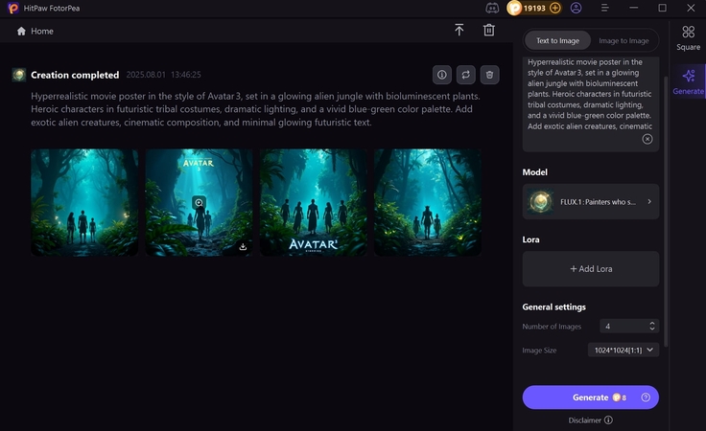Click the Generate help question icon

[x=646, y=397]
